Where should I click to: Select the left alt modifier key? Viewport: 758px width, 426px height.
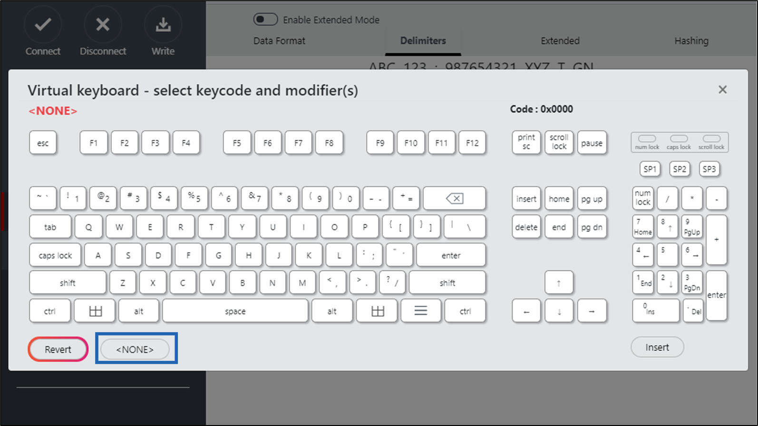[x=138, y=311]
